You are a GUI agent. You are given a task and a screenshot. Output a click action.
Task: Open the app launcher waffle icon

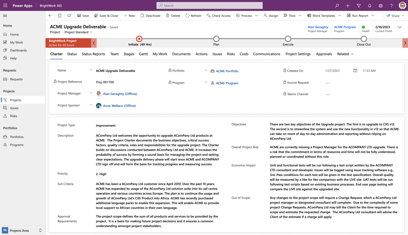pos(5,5)
